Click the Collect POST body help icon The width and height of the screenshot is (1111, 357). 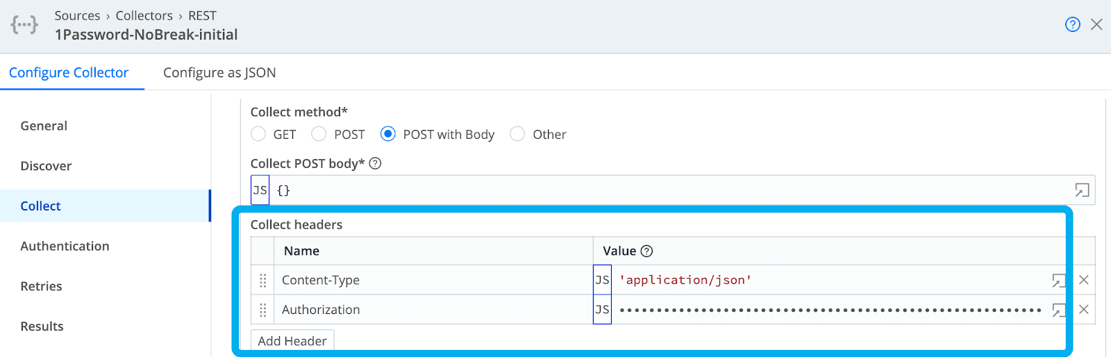coord(375,164)
